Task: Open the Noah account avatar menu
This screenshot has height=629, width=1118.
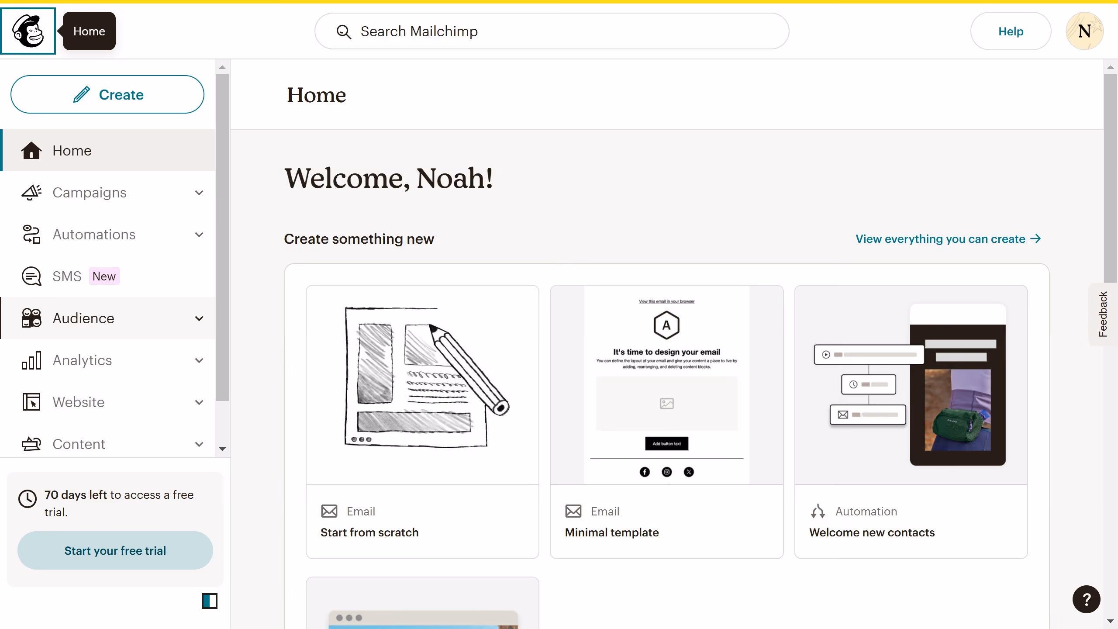Action: pos(1085,31)
